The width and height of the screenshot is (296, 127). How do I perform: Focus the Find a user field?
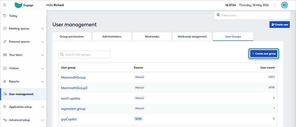252,15
